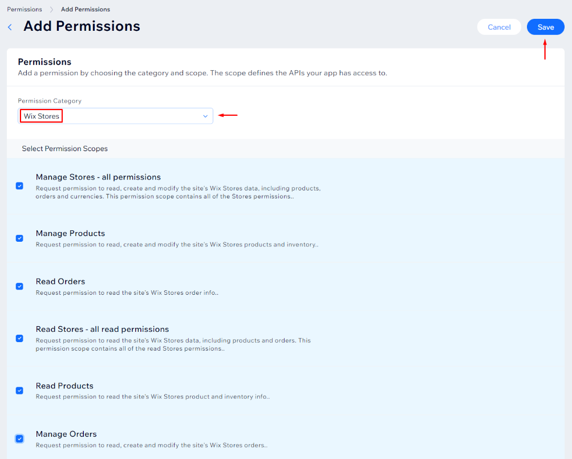
Task: Click the 'Manage Orders' scope title
Action: click(x=66, y=434)
